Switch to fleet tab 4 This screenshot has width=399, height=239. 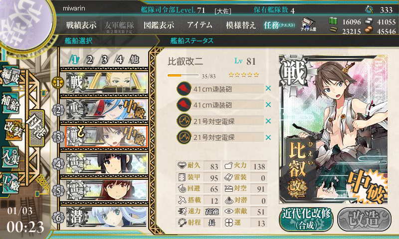(x=120, y=60)
